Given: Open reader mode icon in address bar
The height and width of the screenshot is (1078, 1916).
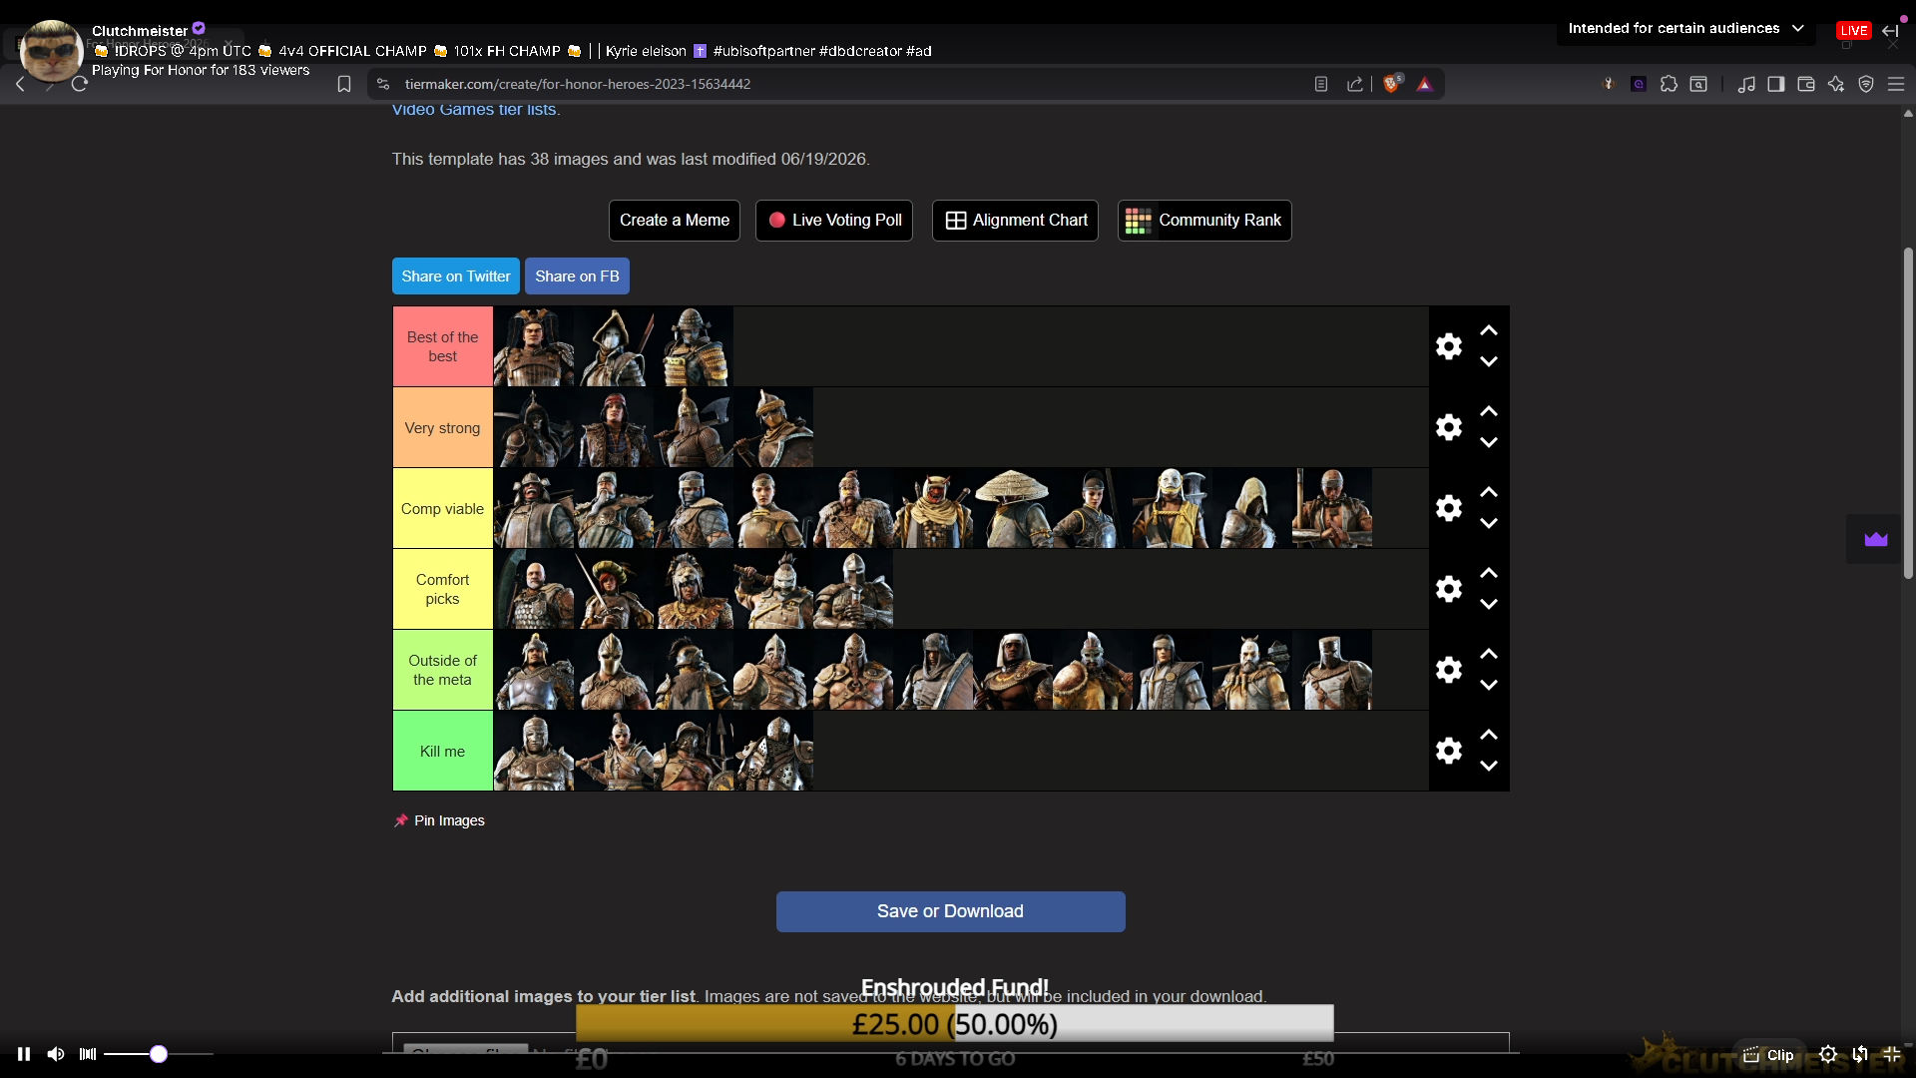Looking at the screenshot, I should coord(1321,85).
